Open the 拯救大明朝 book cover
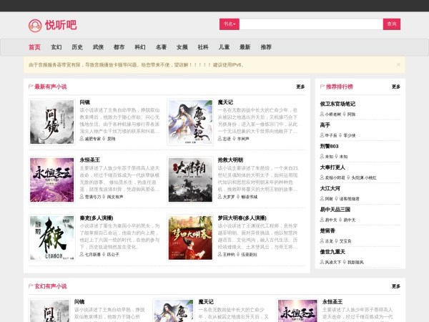 pos(189,180)
